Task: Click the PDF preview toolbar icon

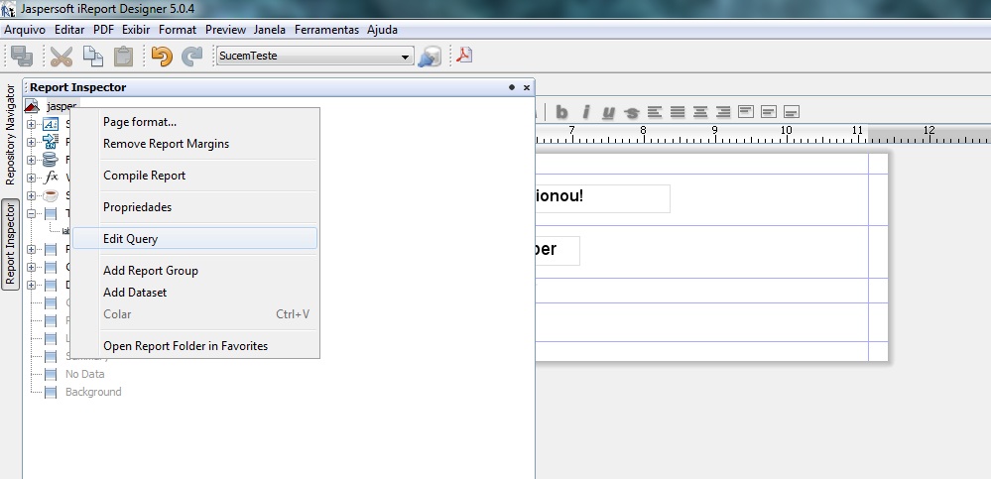Action: 464,56
